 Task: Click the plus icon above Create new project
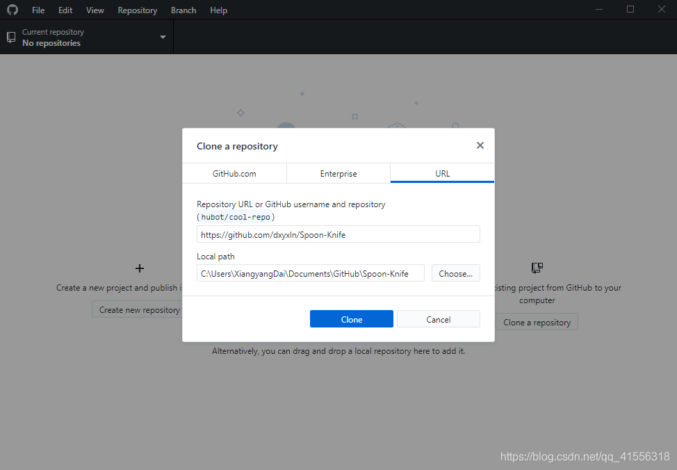point(140,268)
